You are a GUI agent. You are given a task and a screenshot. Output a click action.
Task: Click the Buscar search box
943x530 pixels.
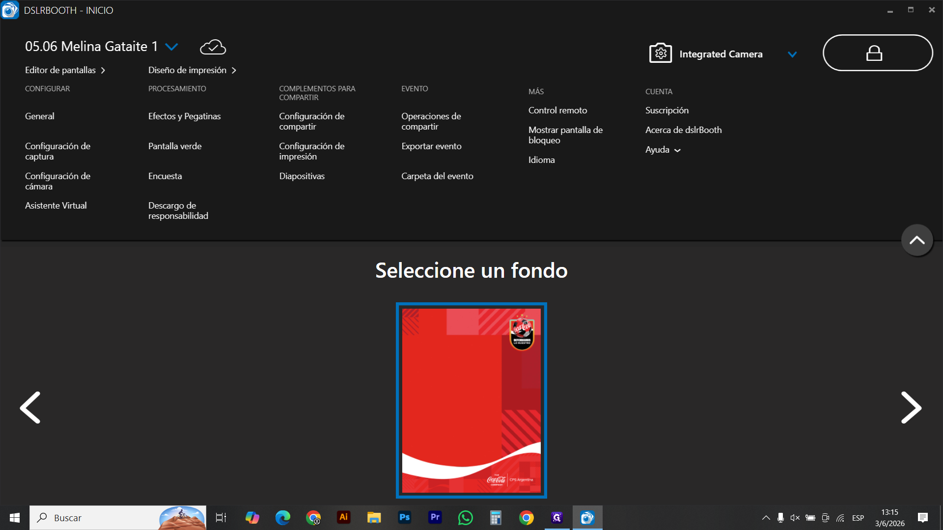tap(118, 518)
